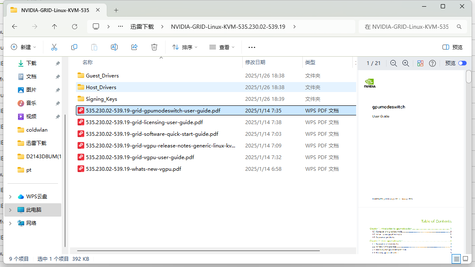Viewport: 475px width, 267px height.
Task: Open the preview pane help icon
Action: pos(432,63)
